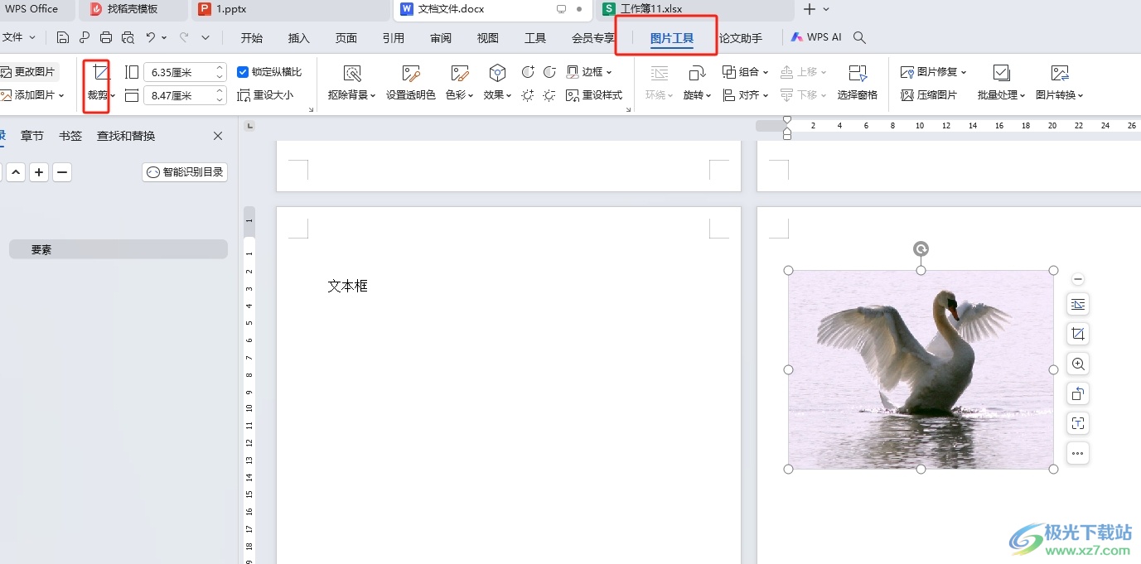Click the Effects (效果) cube icon

pos(497,73)
